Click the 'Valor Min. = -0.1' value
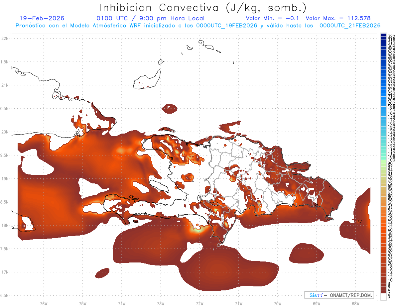399x308 pixels. click(273, 18)
